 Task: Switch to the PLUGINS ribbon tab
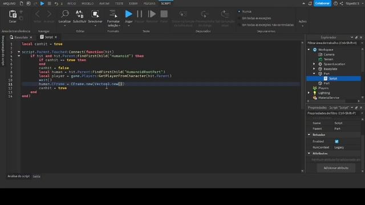149,3
